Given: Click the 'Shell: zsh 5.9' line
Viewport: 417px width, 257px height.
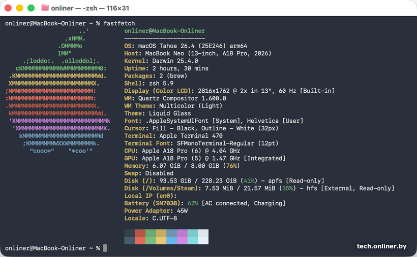Looking at the screenshot, I should pyautogui.click(x=148, y=83).
